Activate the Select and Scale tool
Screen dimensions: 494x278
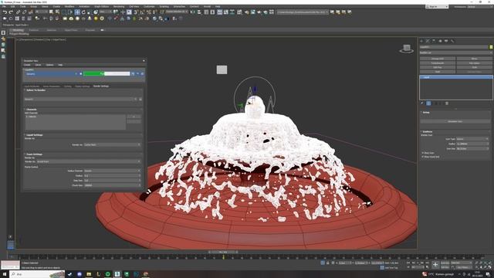(90, 12)
